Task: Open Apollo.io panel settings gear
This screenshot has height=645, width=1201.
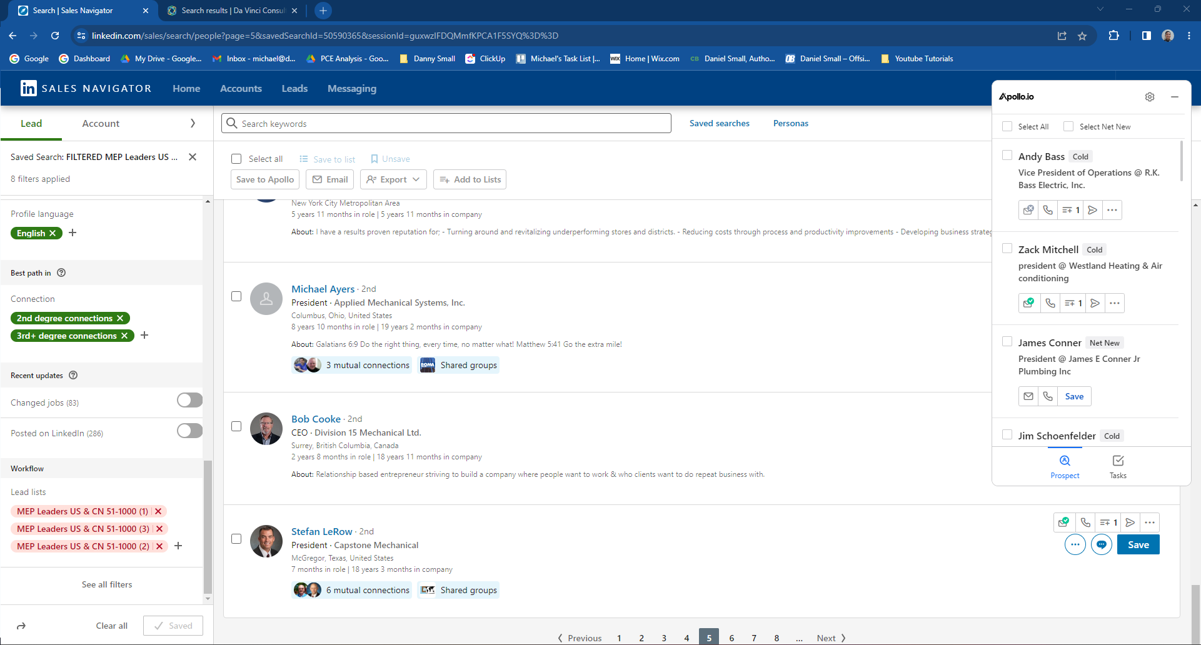Action: (1150, 97)
